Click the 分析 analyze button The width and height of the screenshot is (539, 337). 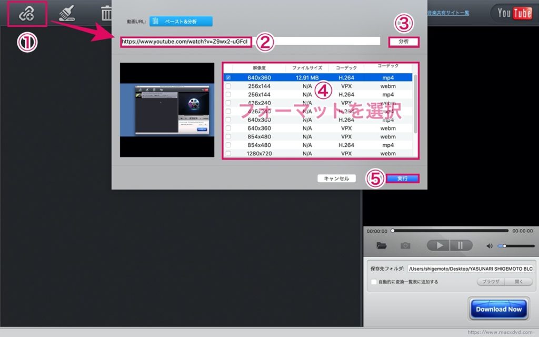404,42
